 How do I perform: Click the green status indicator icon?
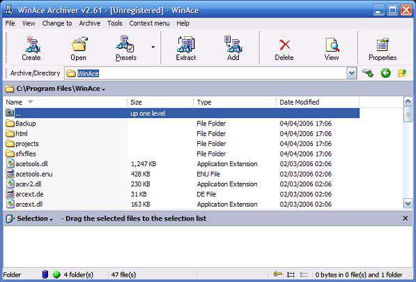tap(56, 274)
